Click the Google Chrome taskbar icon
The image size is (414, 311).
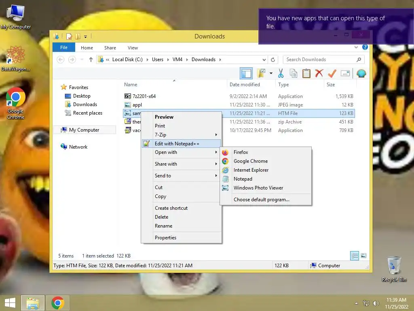point(58,303)
